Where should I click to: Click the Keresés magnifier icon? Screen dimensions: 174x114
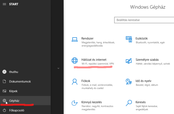tap(129, 103)
